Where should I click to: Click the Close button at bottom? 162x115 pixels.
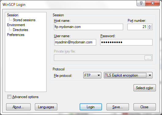point(145,107)
